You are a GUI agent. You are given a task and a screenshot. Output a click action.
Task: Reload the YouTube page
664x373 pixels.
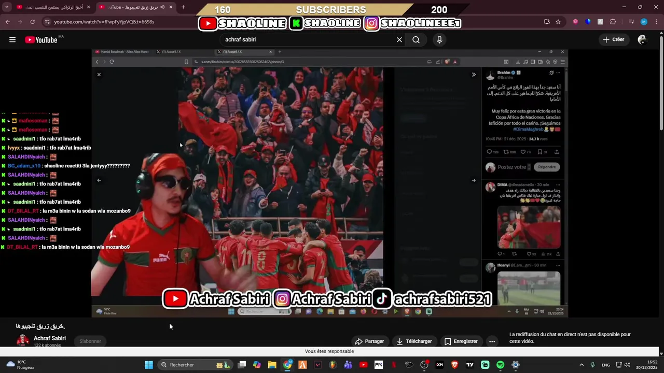[x=32, y=22]
